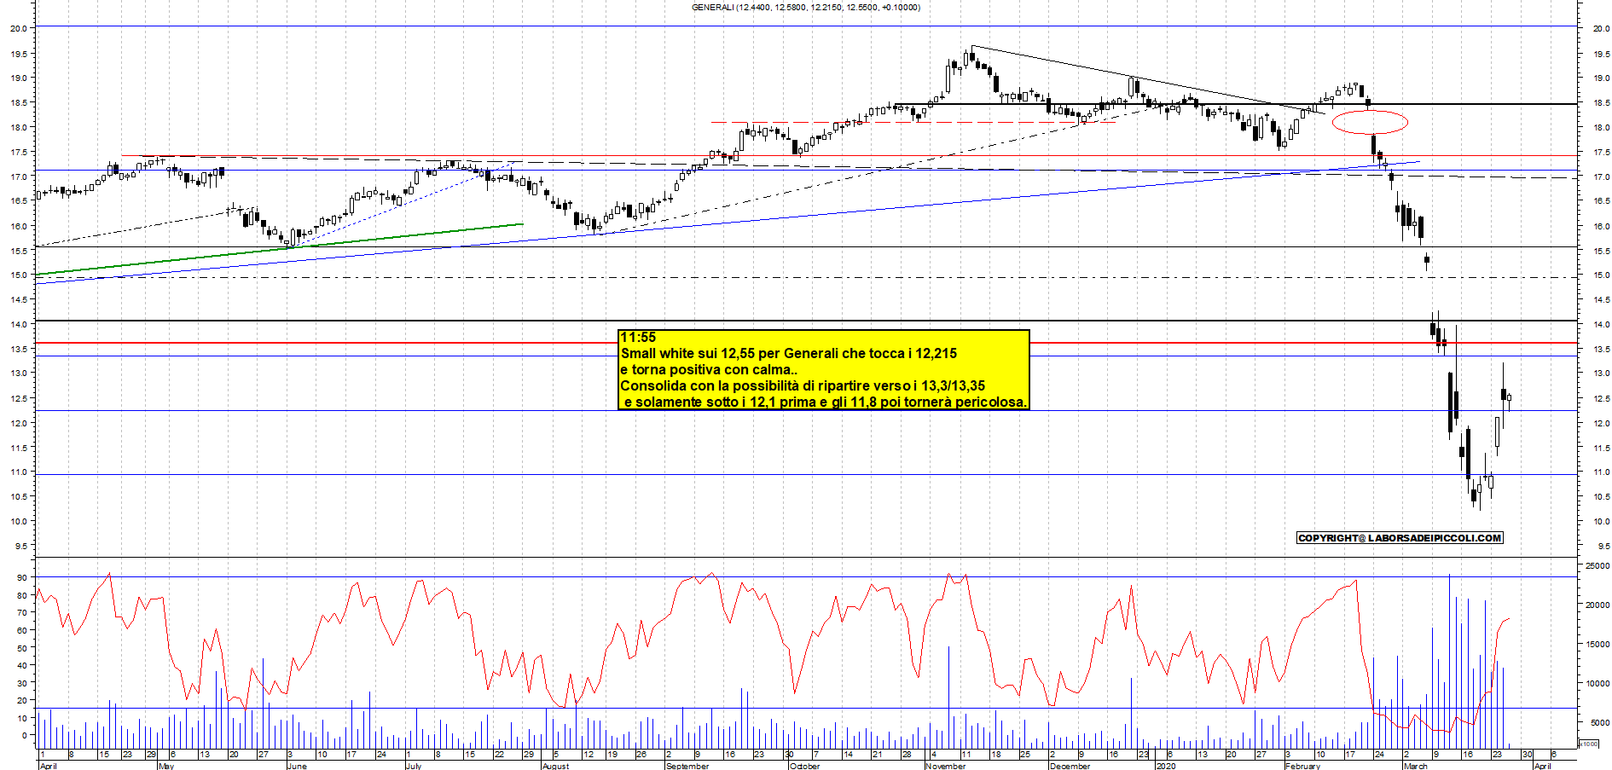The image size is (1612, 770).
Task: Click the 'November' month label on time axis
Action: (946, 766)
